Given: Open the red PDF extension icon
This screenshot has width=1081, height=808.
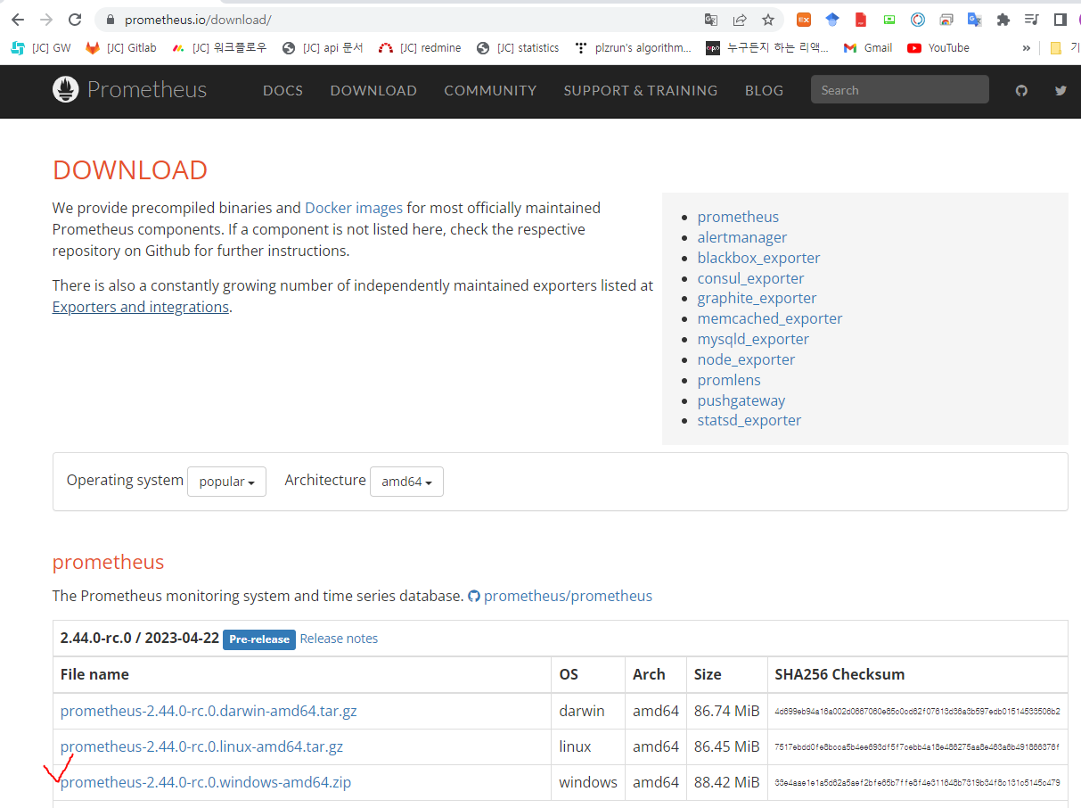Looking at the screenshot, I should pyautogui.click(x=861, y=20).
